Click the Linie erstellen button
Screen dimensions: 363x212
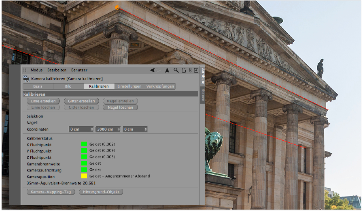[43, 101]
